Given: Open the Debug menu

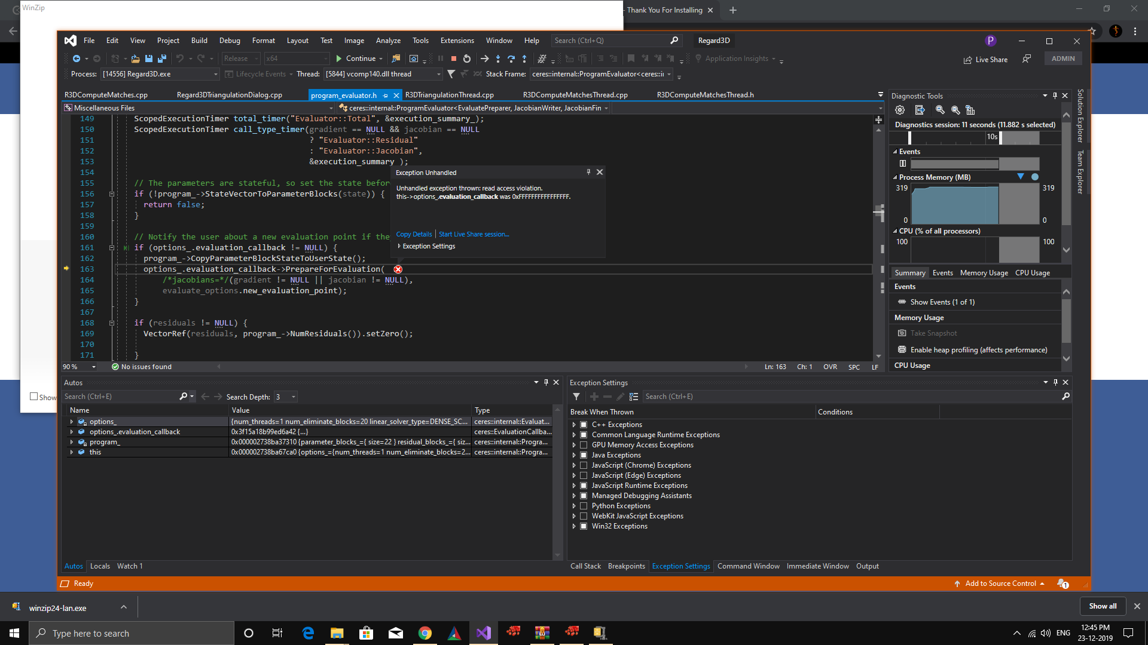Looking at the screenshot, I should click(x=230, y=40).
